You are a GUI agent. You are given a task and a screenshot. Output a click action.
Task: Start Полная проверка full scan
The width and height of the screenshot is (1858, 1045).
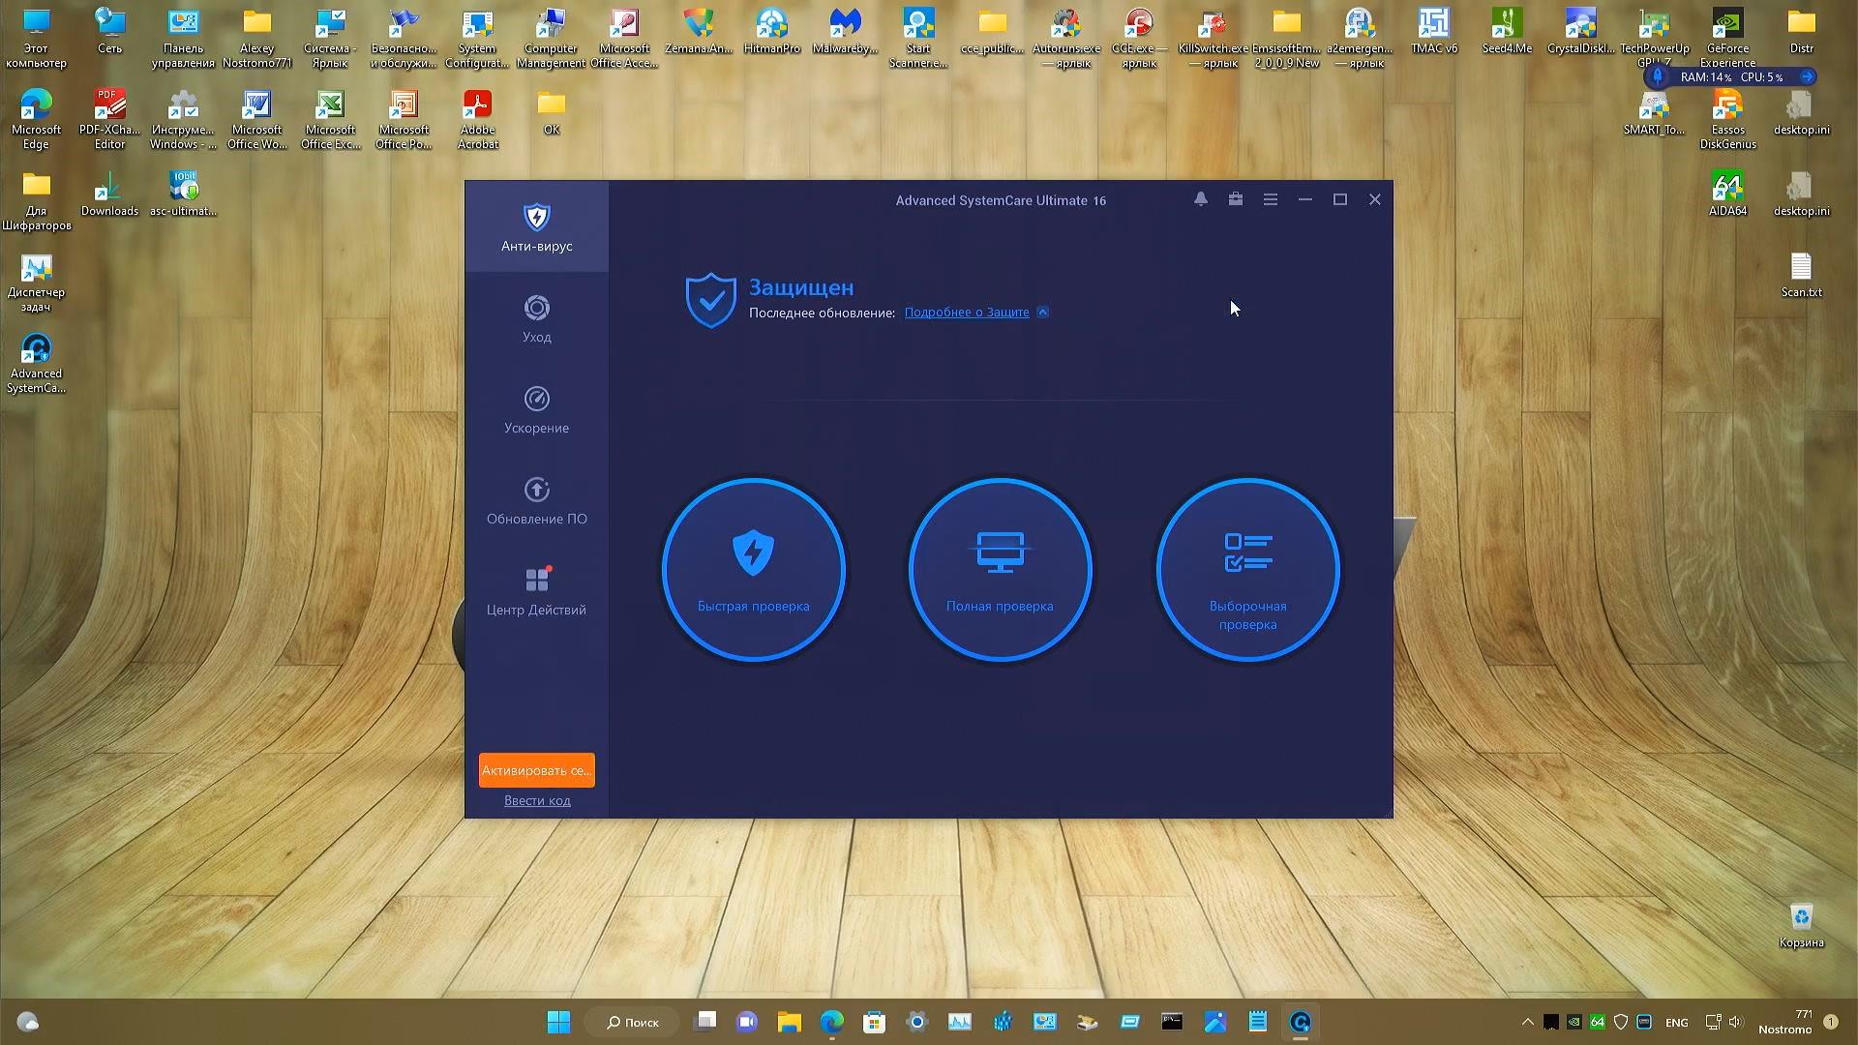(1000, 570)
